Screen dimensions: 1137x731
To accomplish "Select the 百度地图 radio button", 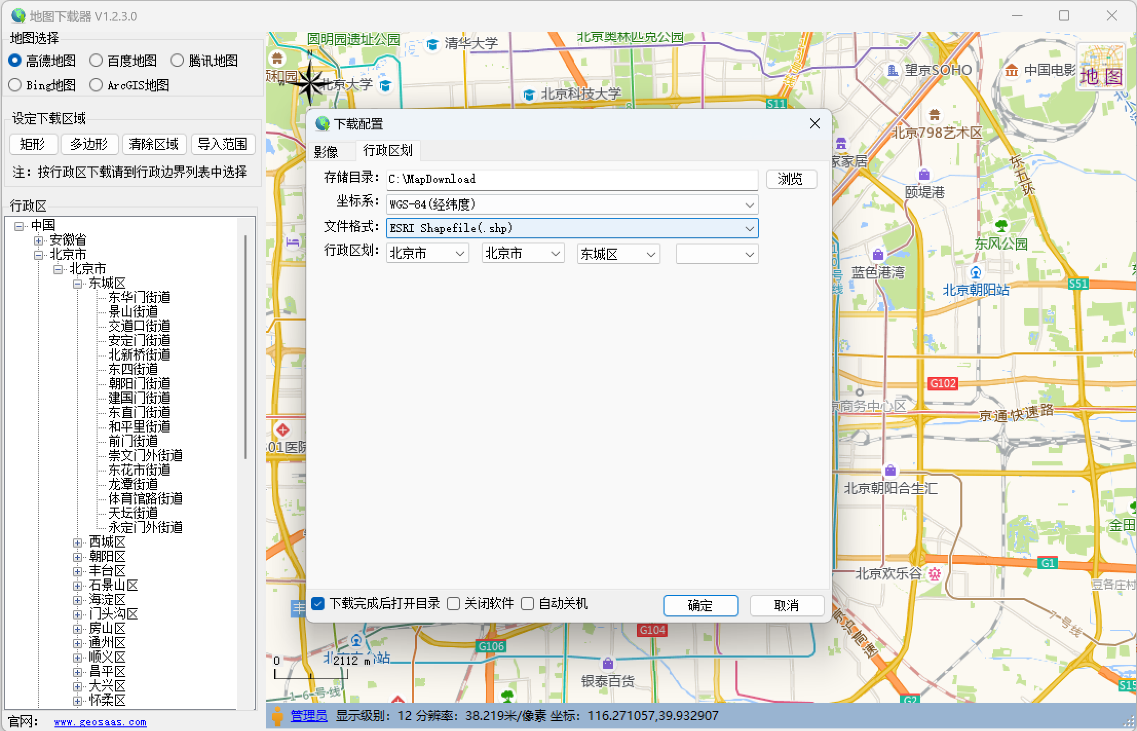I will 96,61.
